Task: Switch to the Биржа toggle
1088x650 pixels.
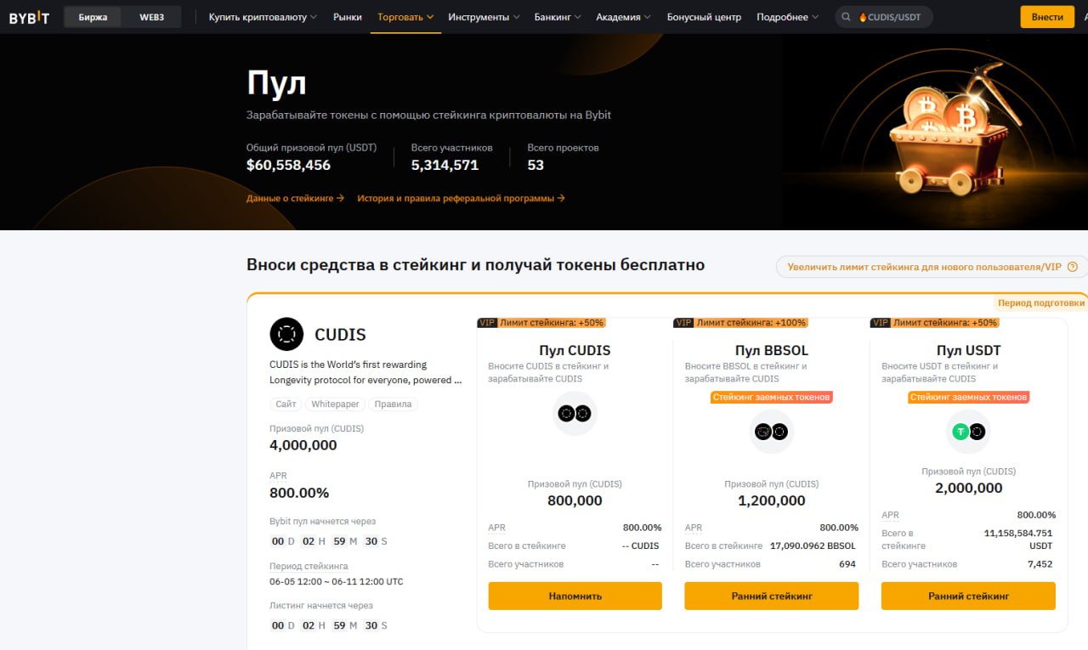Action: click(x=93, y=17)
